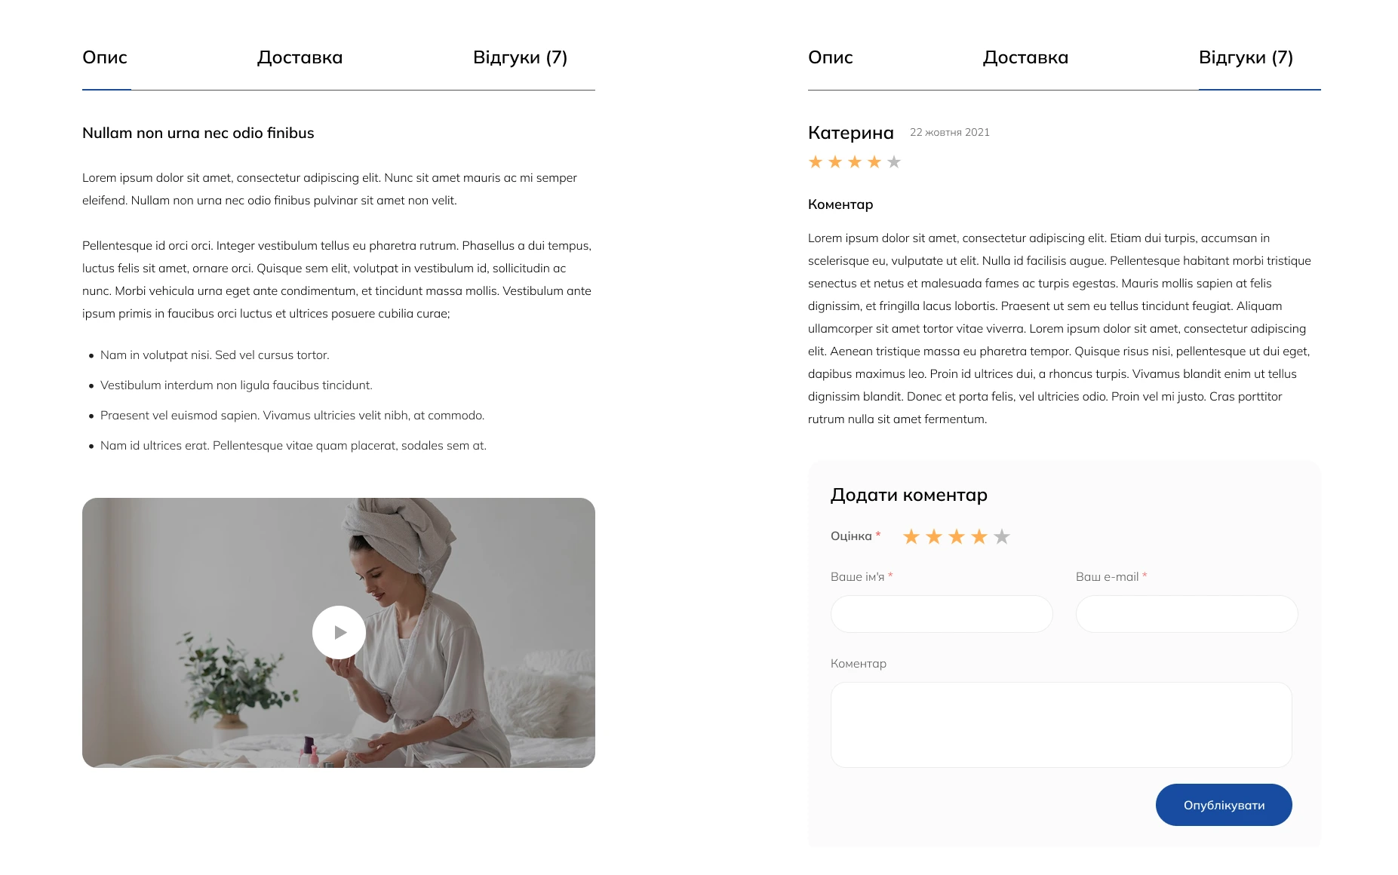1398x875 pixels.
Task: Select the Опис tab in right panel
Action: [831, 57]
